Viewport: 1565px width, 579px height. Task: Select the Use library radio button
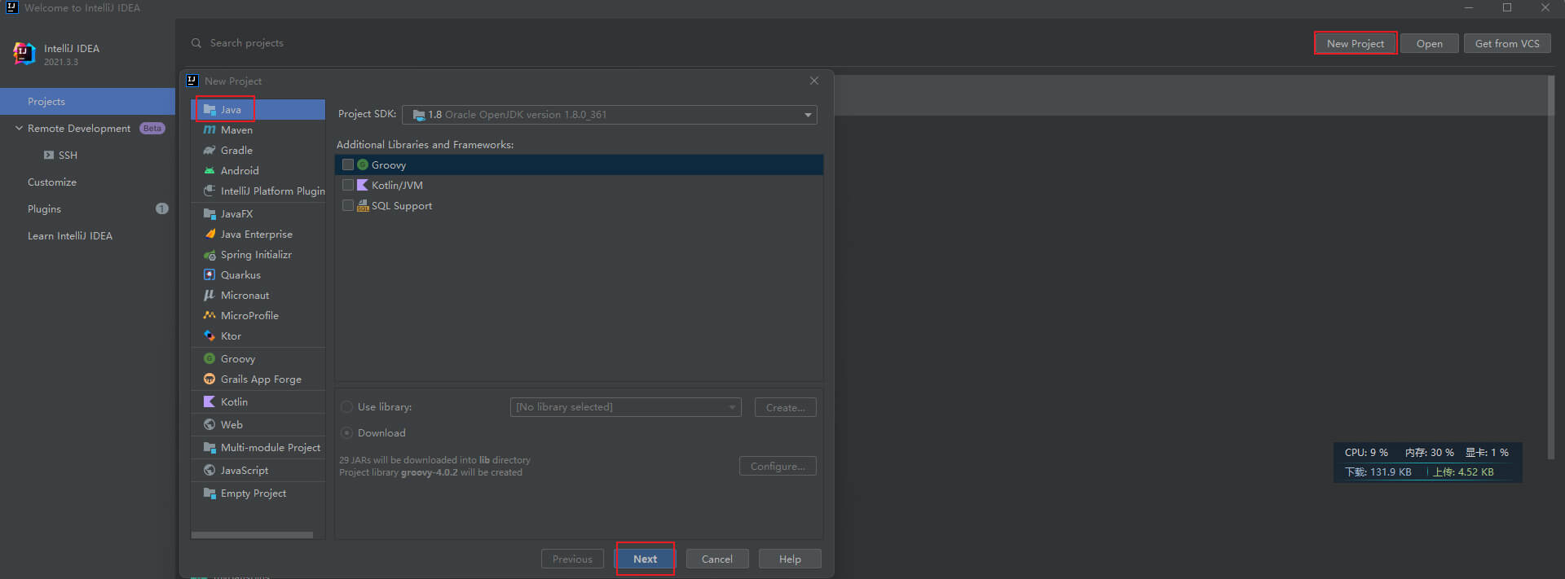point(346,407)
